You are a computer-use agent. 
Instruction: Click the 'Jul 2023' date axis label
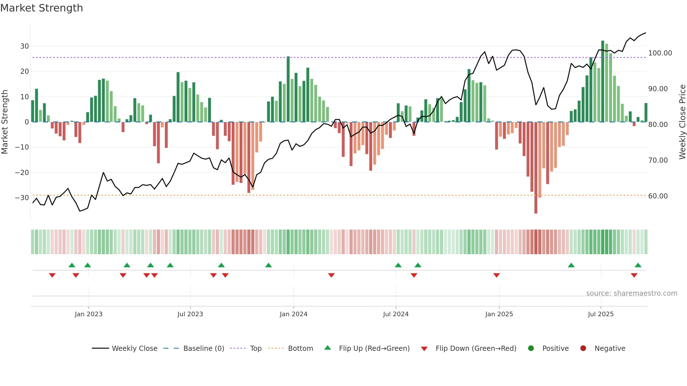(x=190, y=314)
